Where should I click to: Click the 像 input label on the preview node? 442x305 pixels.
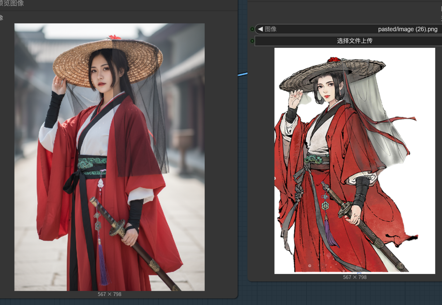2,18
